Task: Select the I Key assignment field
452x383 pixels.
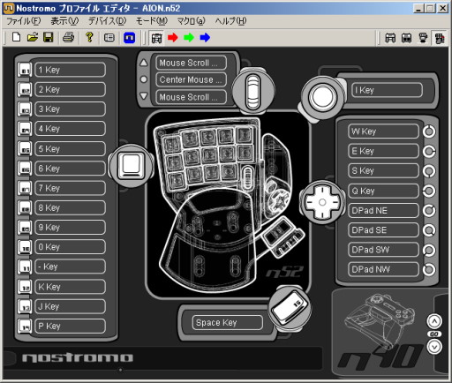Action: pyautogui.click(x=387, y=90)
